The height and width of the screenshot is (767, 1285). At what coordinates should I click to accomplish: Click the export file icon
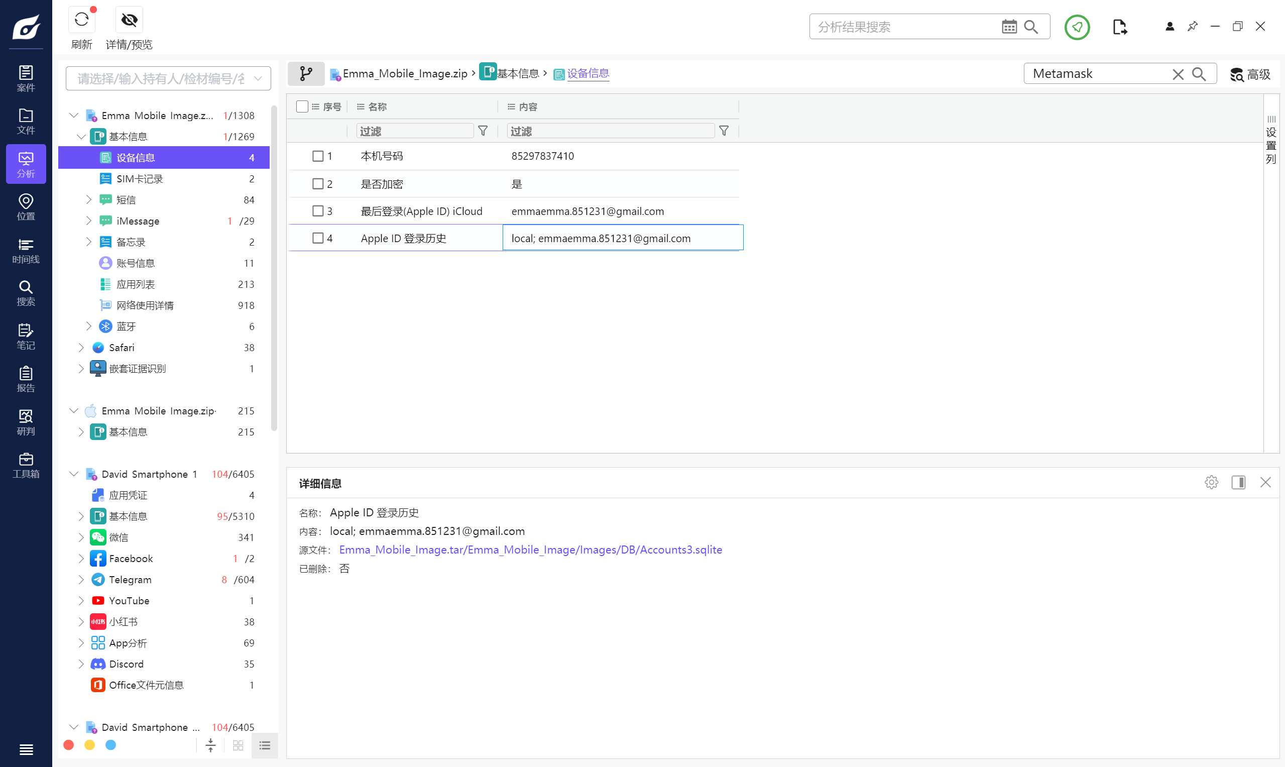[1119, 27]
